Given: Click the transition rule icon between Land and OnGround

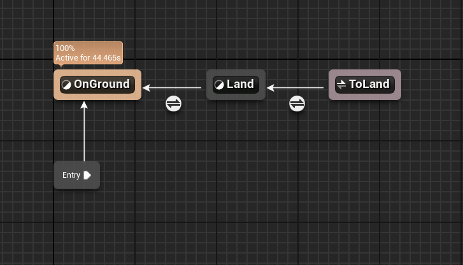Looking at the screenshot, I should tap(174, 104).
